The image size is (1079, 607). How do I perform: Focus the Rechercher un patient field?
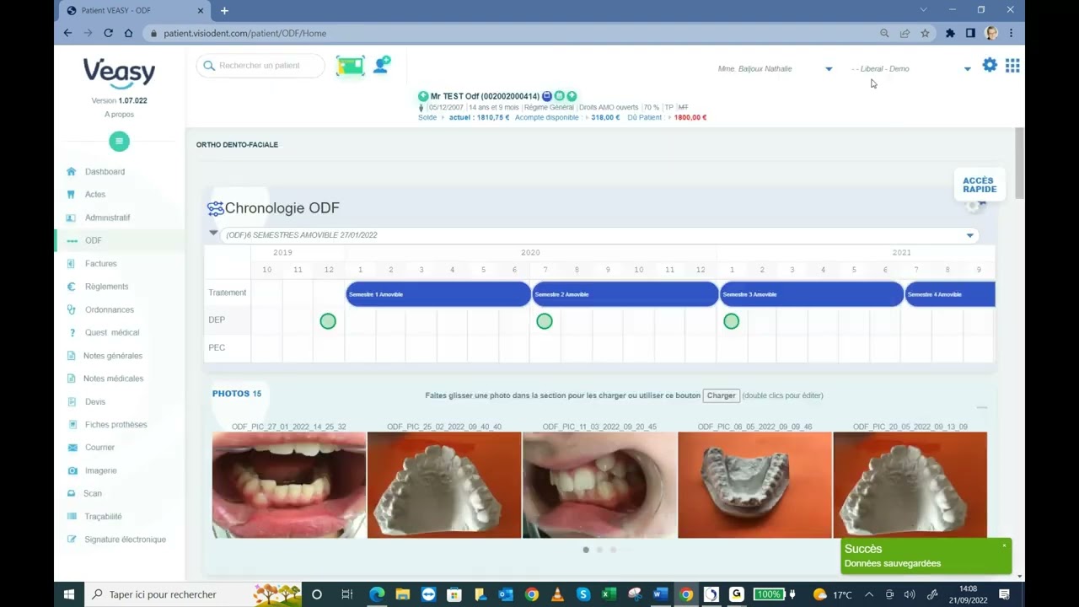tap(260, 66)
